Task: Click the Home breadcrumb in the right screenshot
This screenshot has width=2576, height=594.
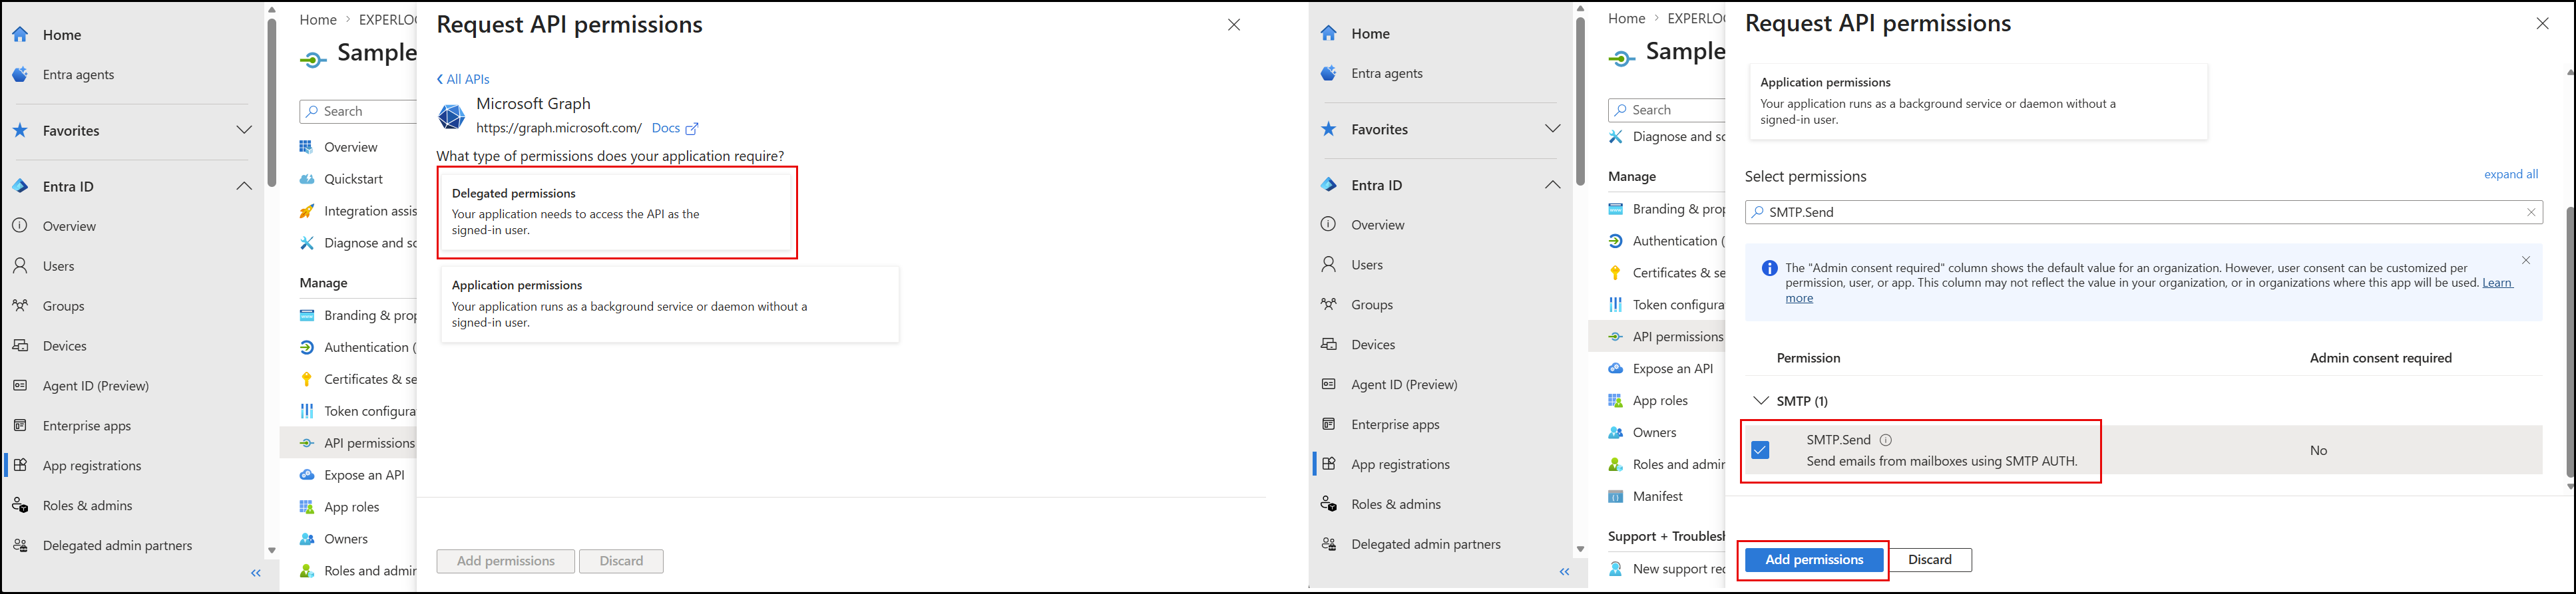Action: (1626, 18)
